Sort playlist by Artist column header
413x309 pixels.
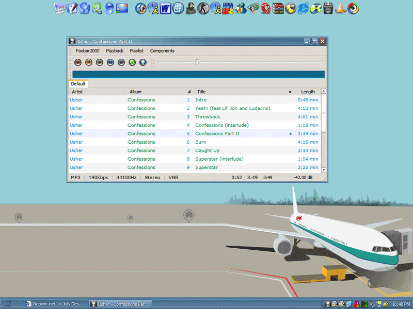point(97,92)
